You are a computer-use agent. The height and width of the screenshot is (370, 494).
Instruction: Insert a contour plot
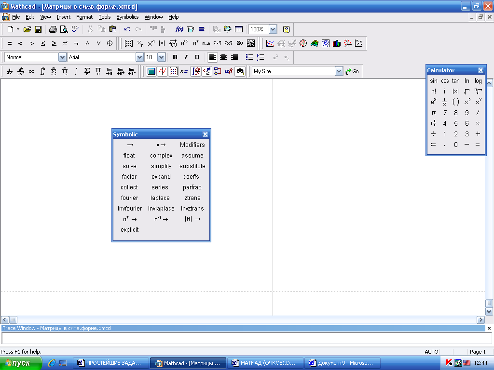326,43
